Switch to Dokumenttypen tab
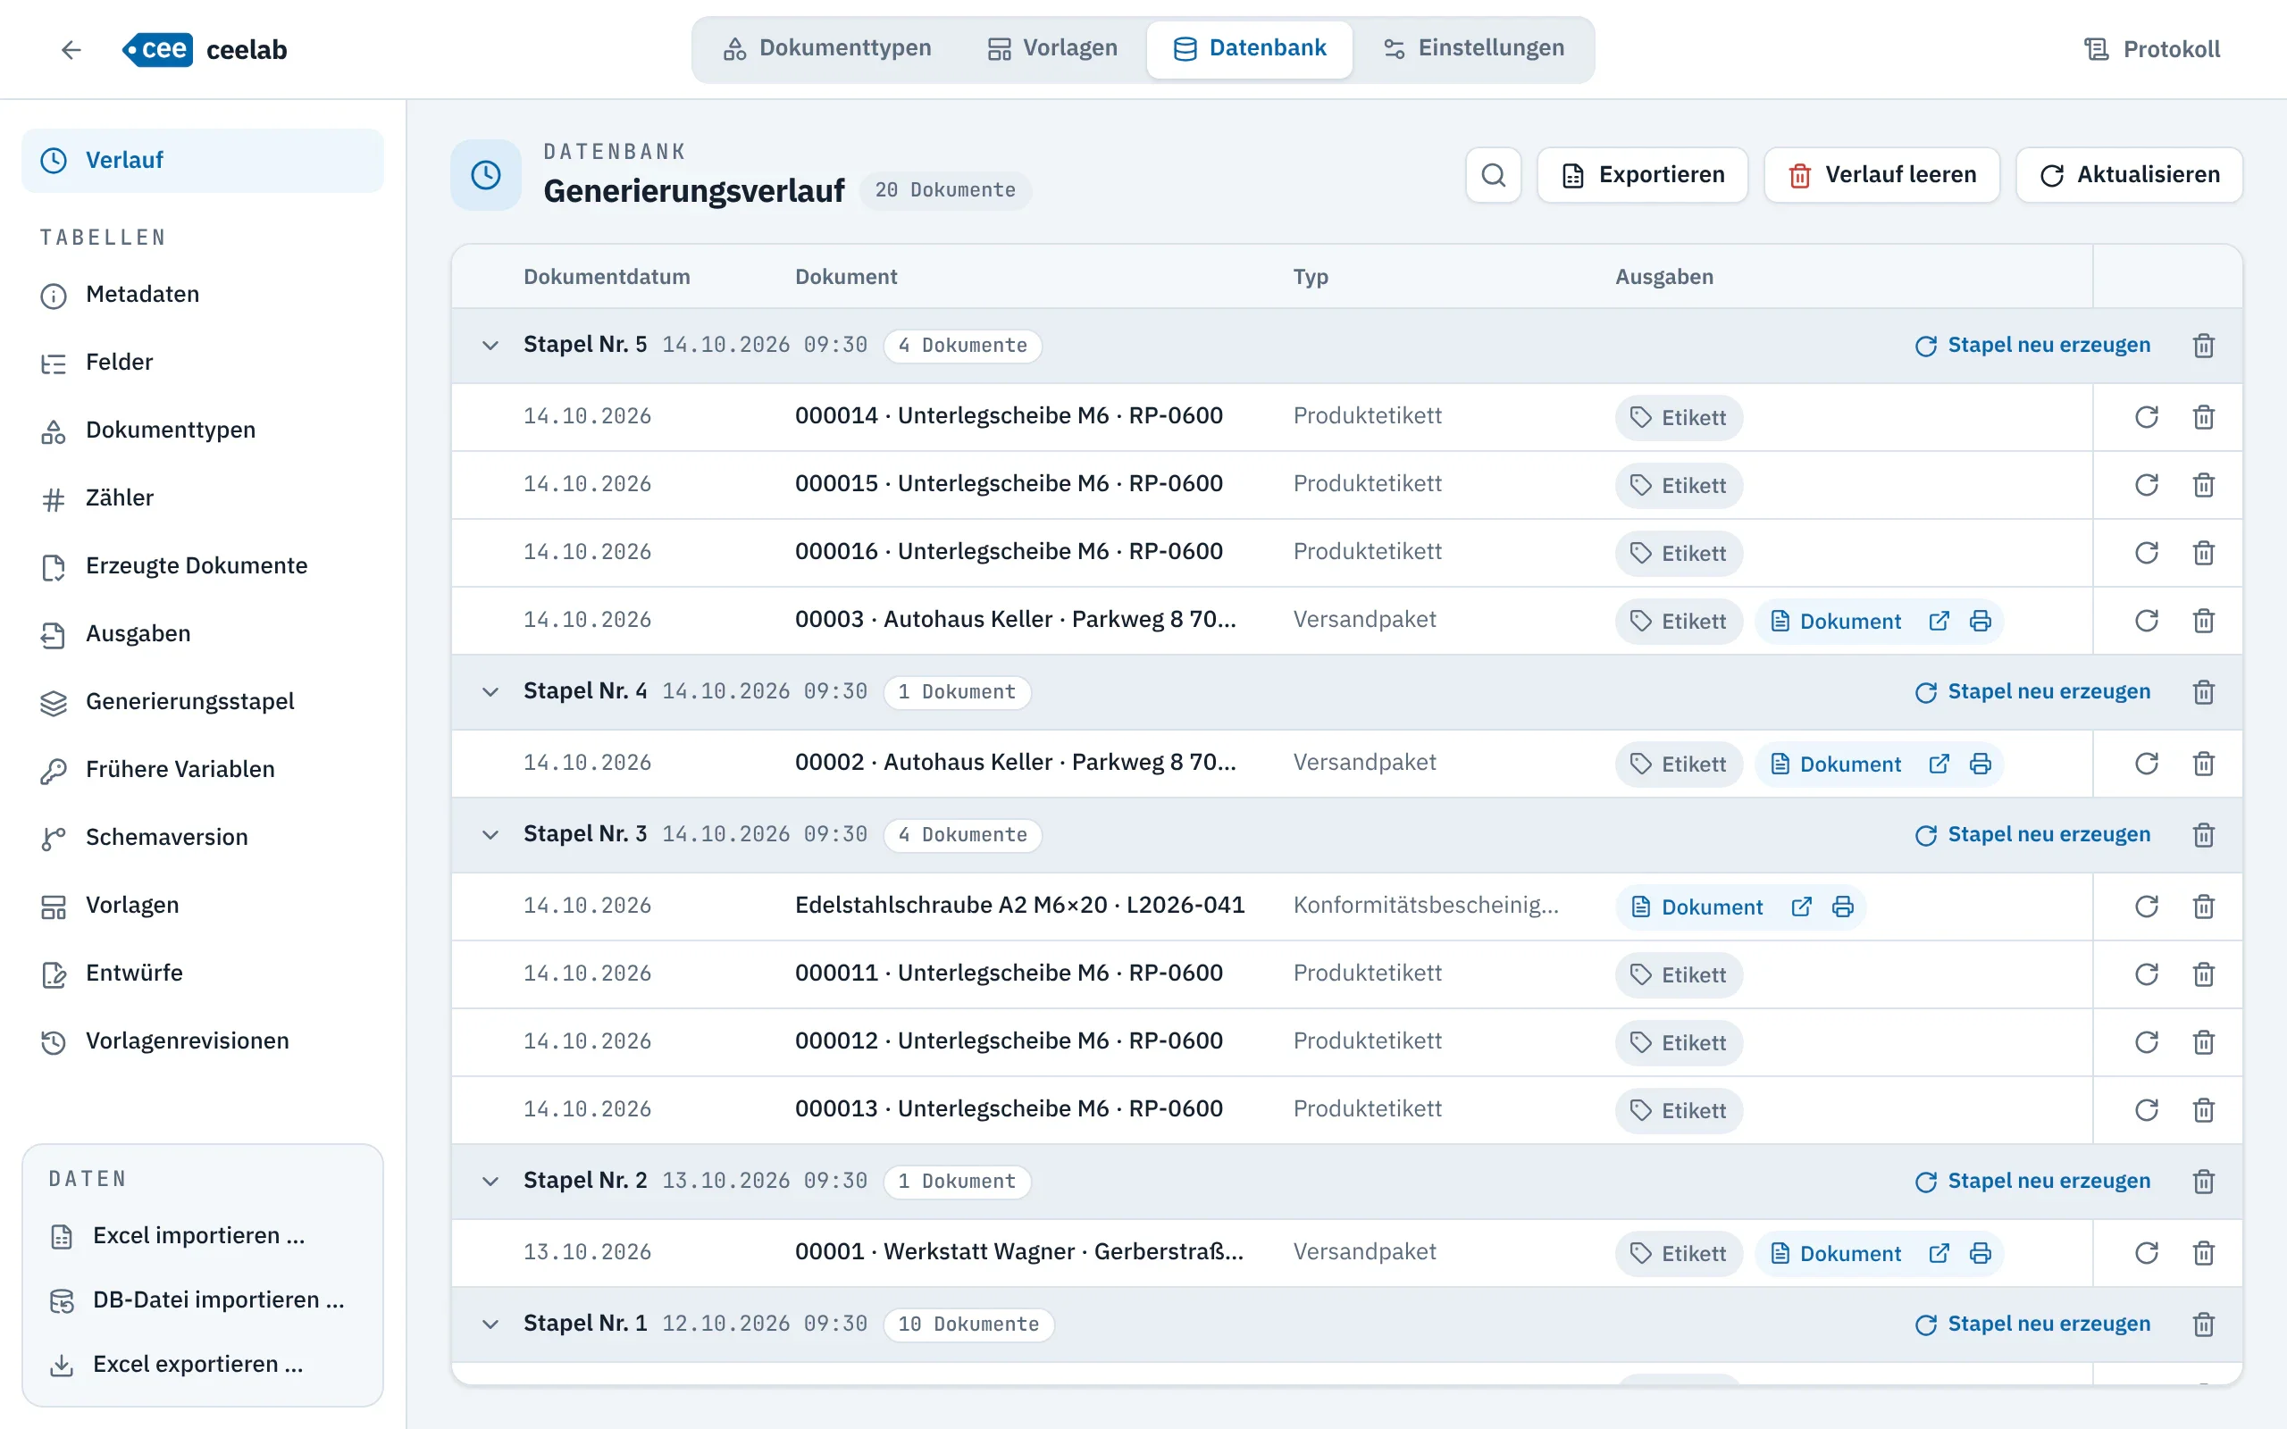The image size is (2287, 1429). pyautogui.click(x=827, y=48)
